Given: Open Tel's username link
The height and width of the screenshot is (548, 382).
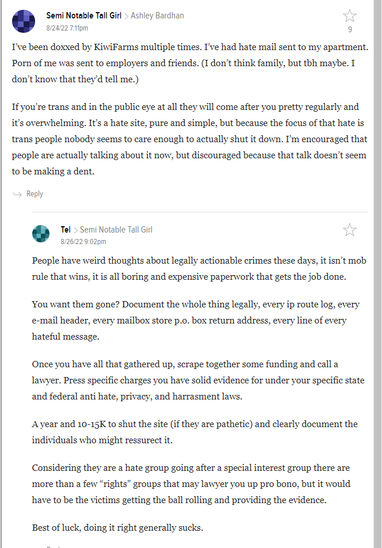Looking at the screenshot, I should pos(66,230).
